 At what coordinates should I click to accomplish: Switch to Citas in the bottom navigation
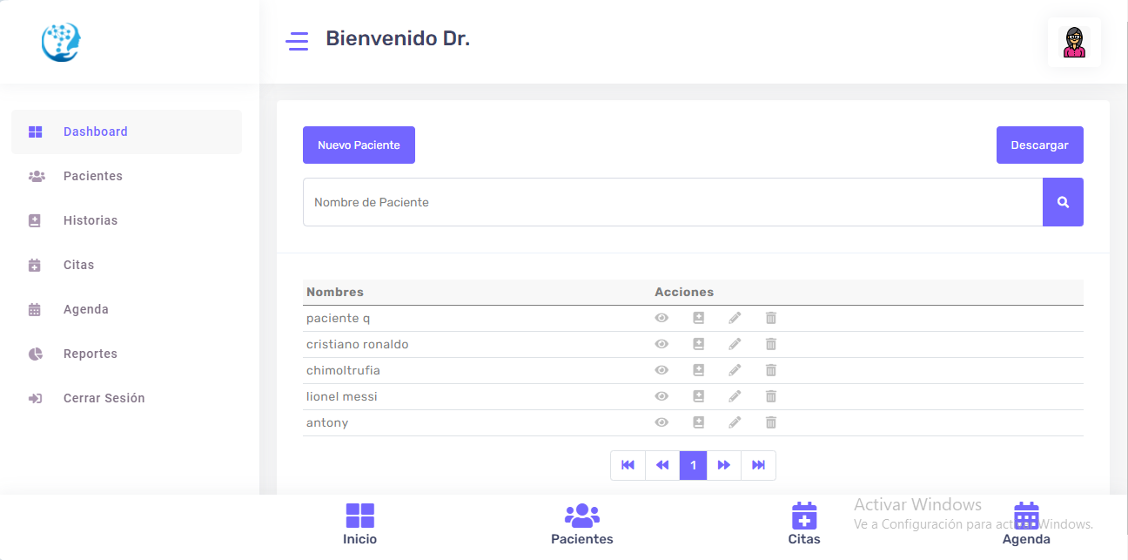pos(803,524)
